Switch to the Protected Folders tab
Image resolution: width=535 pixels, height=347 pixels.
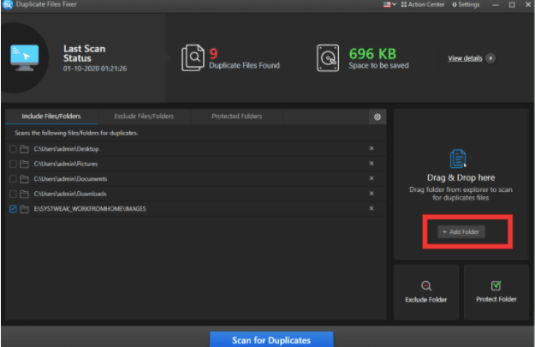(237, 117)
